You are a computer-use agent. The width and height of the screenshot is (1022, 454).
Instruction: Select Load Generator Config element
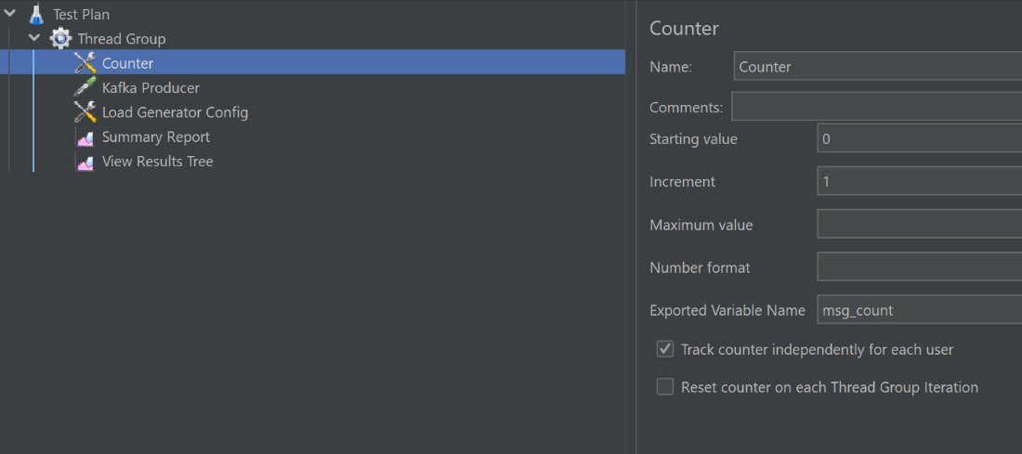pos(175,112)
